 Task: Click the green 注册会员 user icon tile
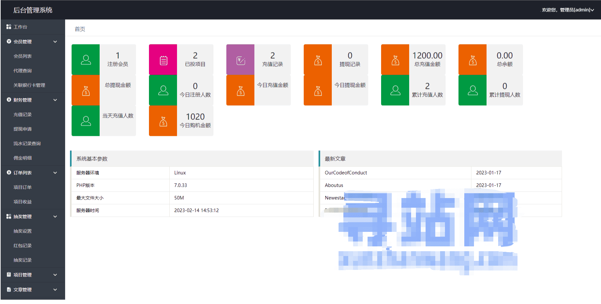pyautogui.click(x=86, y=60)
